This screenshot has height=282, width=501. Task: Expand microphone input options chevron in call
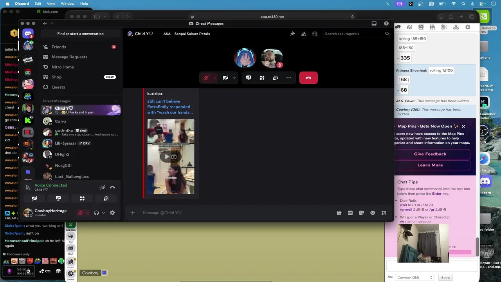coord(214,78)
